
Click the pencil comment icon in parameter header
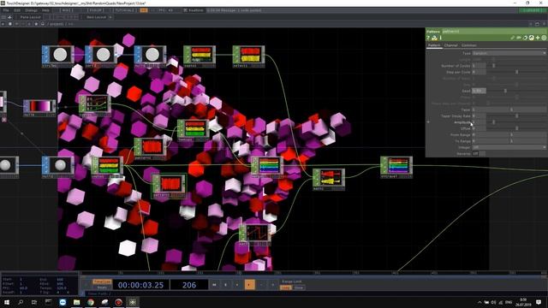[512, 38]
